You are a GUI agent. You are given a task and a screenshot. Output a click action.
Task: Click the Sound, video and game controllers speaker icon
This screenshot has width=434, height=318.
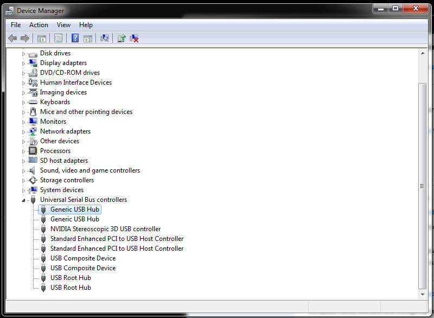coord(33,170)
